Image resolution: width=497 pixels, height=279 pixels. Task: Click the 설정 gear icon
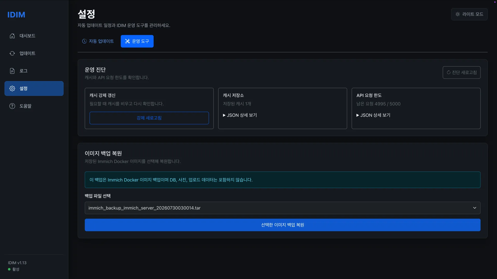(x=12, y=89)
